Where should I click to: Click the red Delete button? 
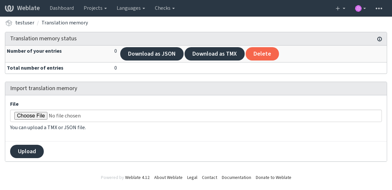click(262, 54)
